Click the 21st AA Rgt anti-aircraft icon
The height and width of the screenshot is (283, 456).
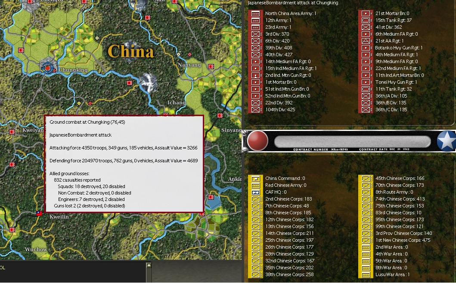click(x=366, y=41)
